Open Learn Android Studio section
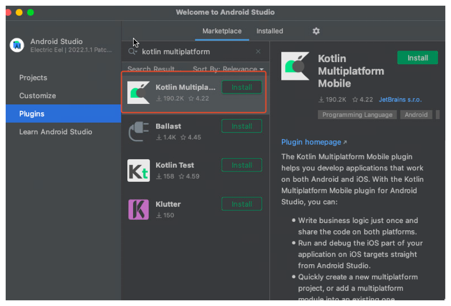 click(x=55, y=132)
